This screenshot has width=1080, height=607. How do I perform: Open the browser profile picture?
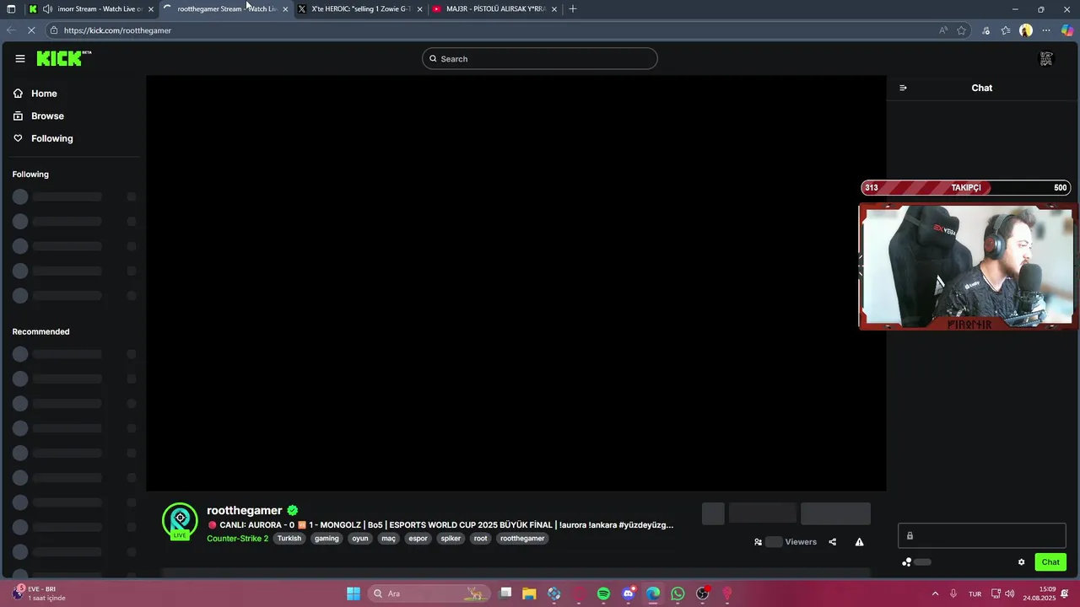pos(1026,30)
